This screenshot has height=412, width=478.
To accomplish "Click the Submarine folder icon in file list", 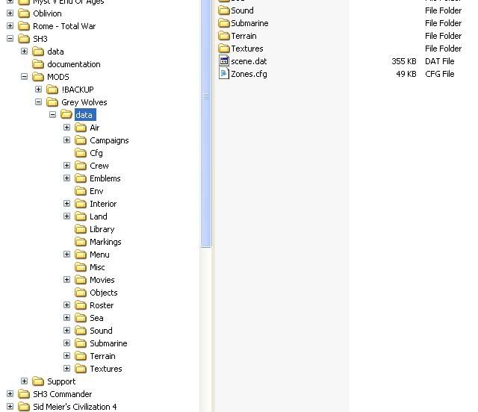I will 224,23.
